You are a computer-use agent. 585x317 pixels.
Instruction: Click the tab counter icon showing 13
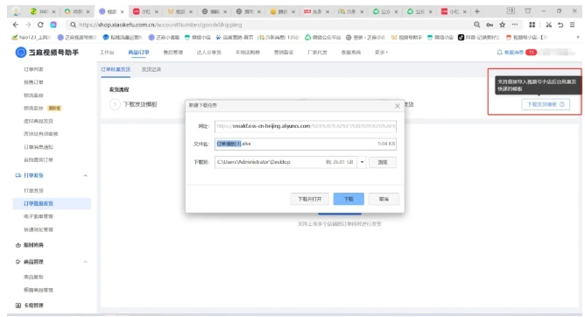511,11
